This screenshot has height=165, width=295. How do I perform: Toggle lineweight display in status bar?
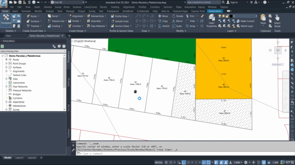(x=216, y=162)
